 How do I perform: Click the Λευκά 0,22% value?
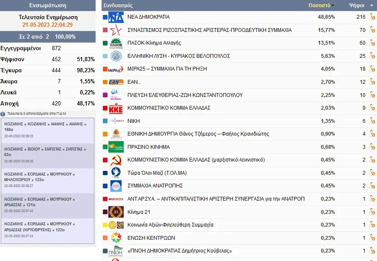(x=87, y=92)
